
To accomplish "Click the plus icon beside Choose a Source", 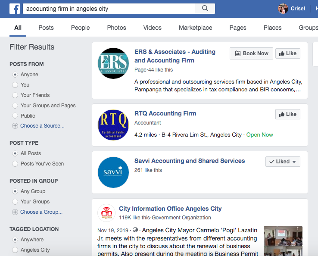I will point(15,126).
